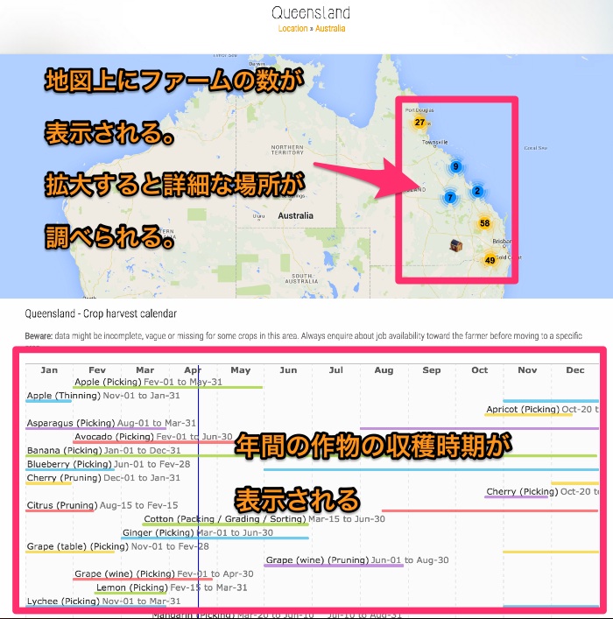Go to Australia breadcrumb link
Viewport: 613px width, 619px height.
[330, 28]
